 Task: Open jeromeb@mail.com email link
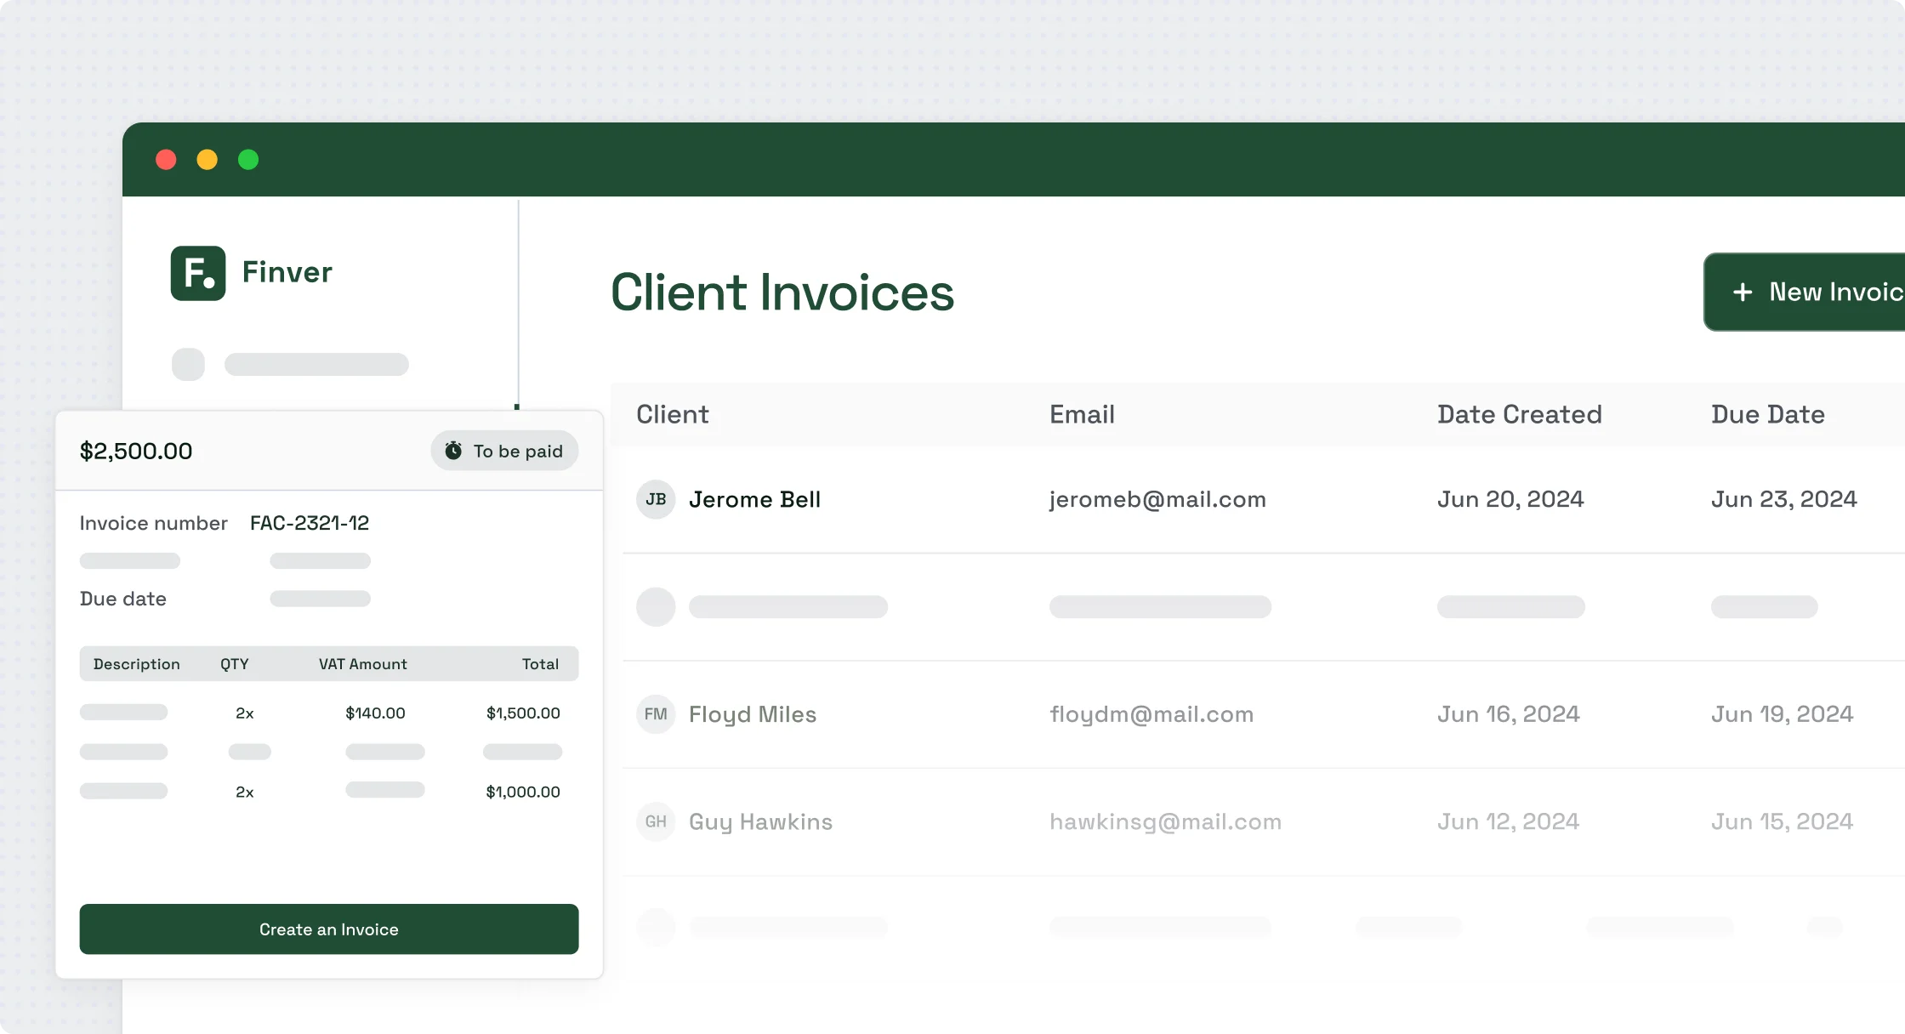(x=1157, y=499)
